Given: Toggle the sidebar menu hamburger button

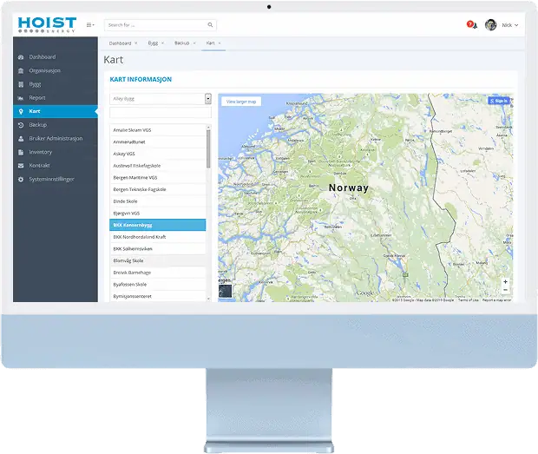Looking at the screenshot, I should (90, 25).
